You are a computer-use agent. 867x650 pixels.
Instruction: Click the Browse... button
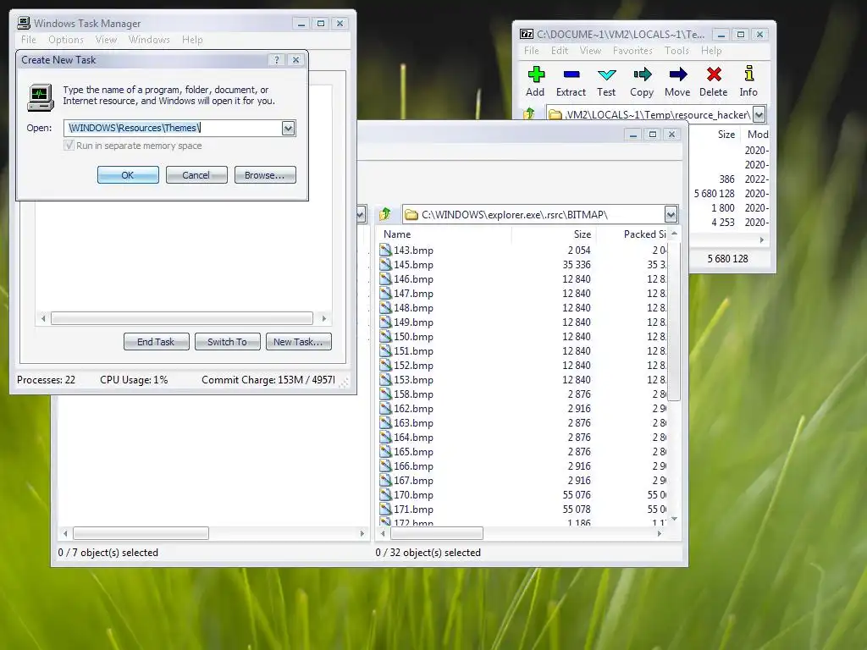(x=265, y=175)
